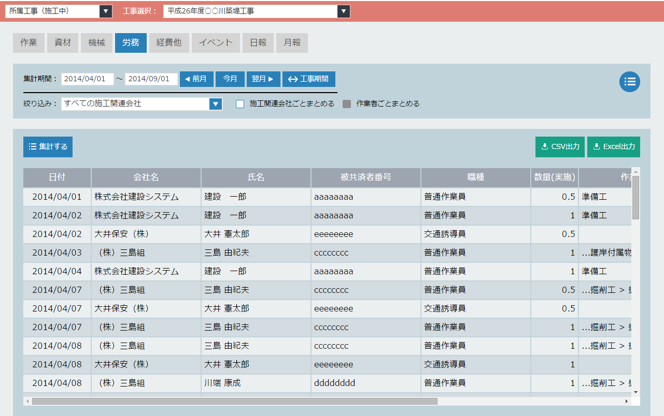The image size is (664, 416).
Task: Jump to 今月 period
Action: (230, 79)
